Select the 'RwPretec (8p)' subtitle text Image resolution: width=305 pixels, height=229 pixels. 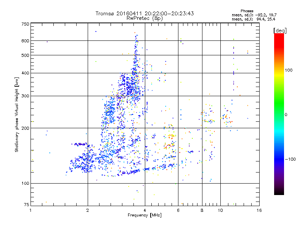pos(144,18)
